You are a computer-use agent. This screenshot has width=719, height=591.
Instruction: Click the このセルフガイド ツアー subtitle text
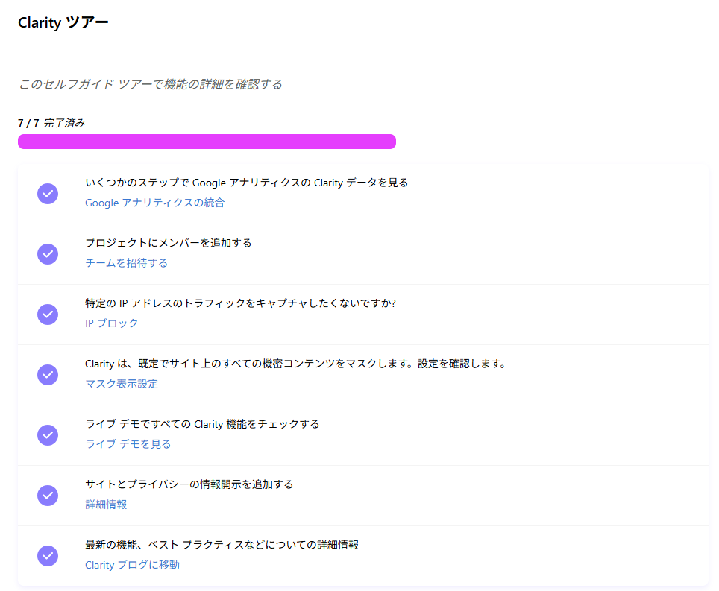click(x=150, y=84)
